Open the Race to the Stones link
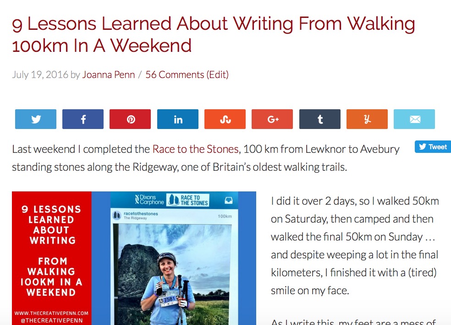The width and height of the screenshot is (451, 325). (194, 149)
